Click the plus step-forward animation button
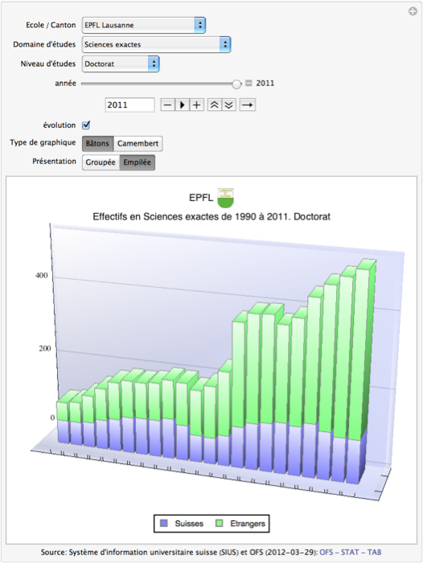 [x=196, y=105]
